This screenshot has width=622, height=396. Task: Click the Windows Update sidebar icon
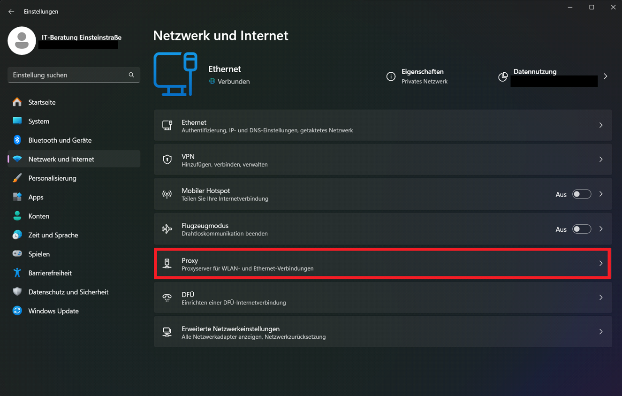click(17, 311)
